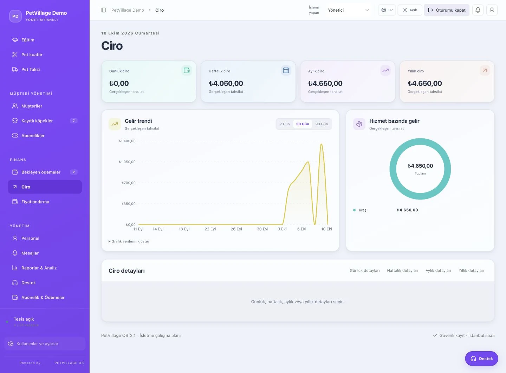Click the PD logo avatar

[x=15, y=16]
